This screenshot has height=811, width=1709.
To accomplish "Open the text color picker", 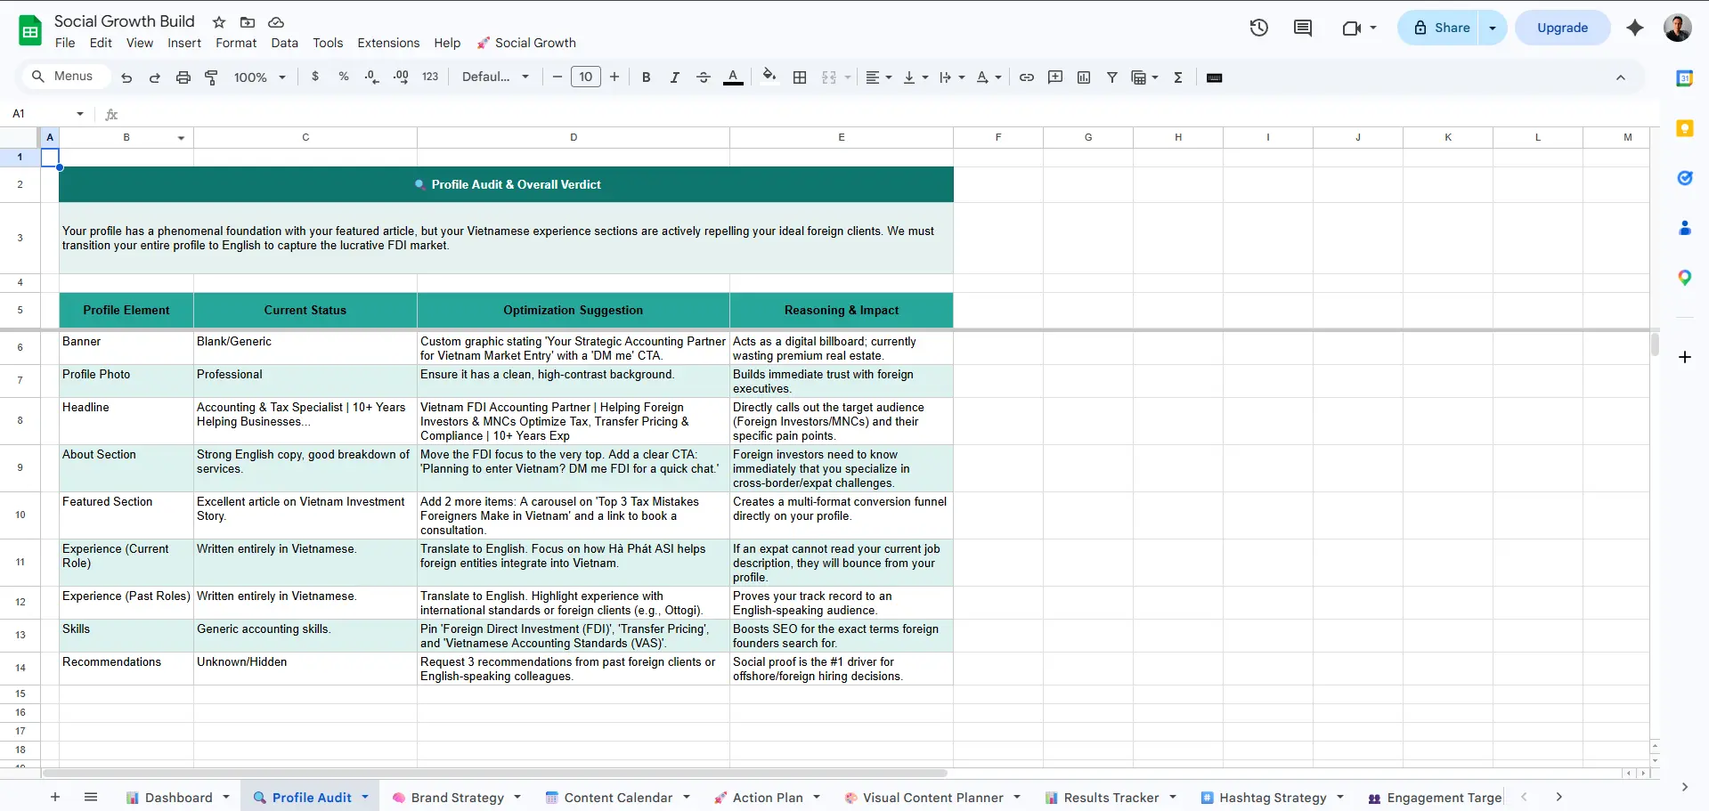I will click(x=733, y=77).
